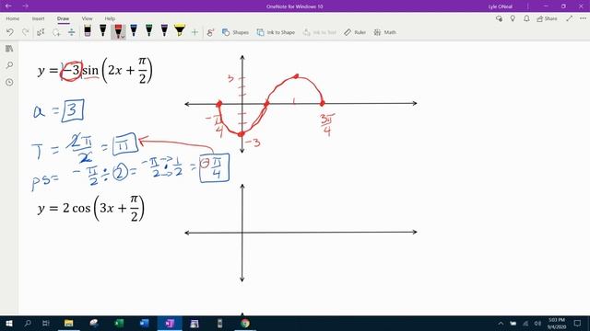Screen dimensions: 590x331
Task: Select the text/object selection tool
Action: [41, 32]
